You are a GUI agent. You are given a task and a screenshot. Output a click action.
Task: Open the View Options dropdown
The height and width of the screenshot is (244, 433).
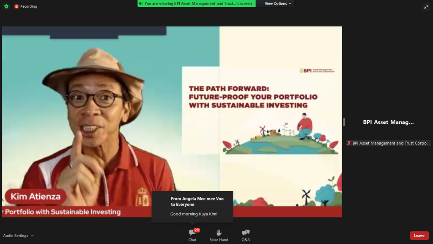(278, 3)
